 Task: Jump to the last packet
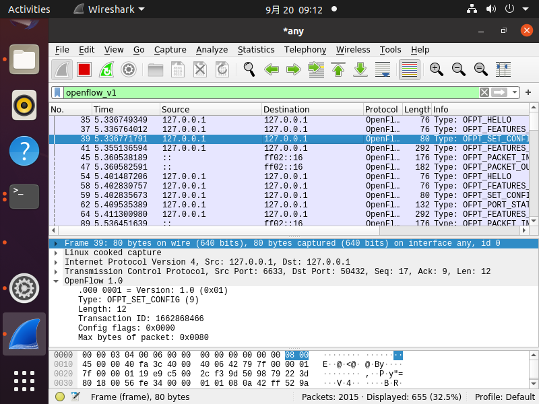click(x=360, y=70)
